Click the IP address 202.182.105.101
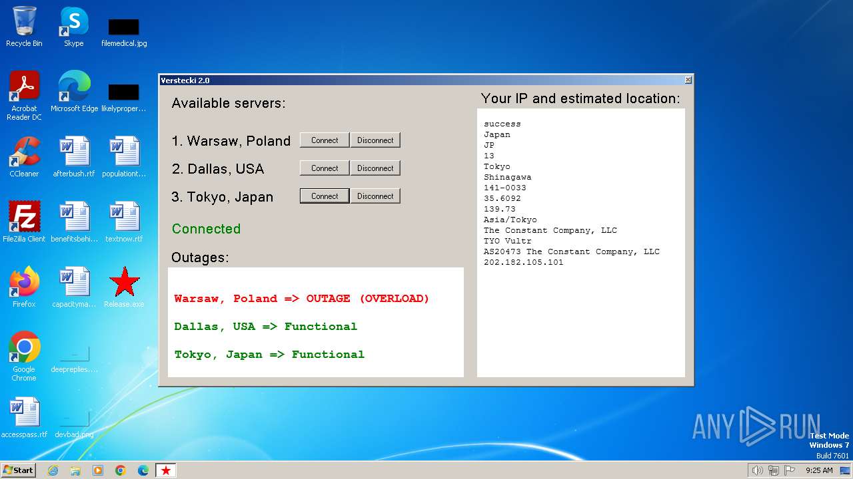The width and height of the screenshot is (853, 479). [x=524, y=262]
